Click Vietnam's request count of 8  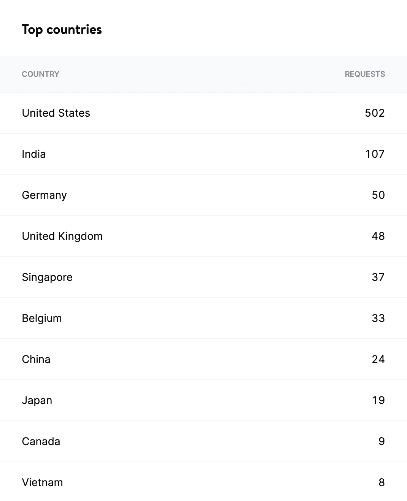(x=381, y=482)
